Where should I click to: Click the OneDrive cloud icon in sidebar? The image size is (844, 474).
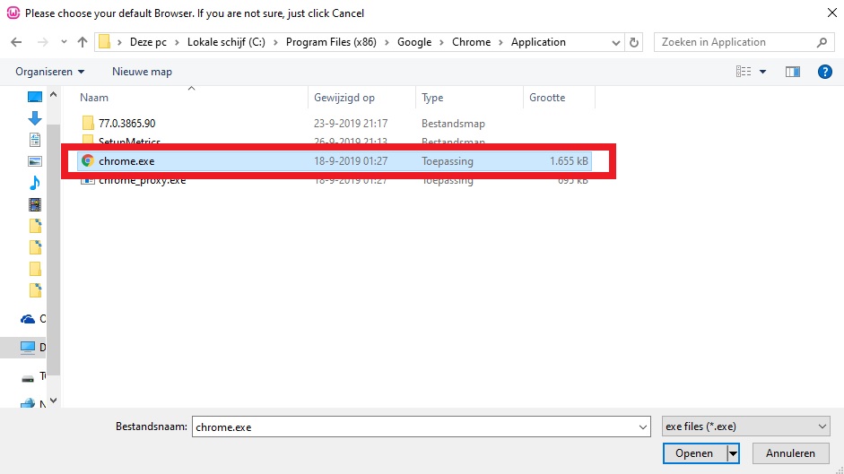point(28,319)
